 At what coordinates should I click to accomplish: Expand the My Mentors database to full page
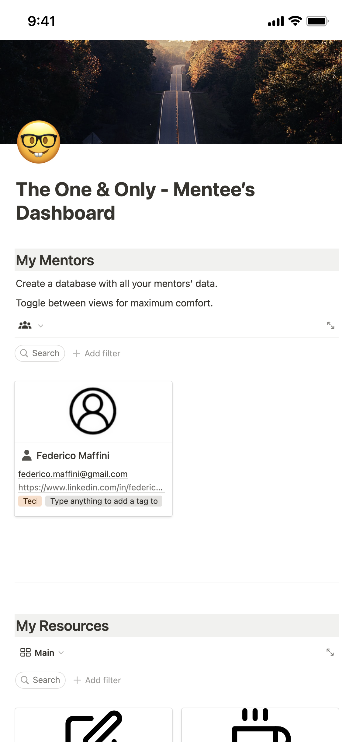(x=330, y=325)
